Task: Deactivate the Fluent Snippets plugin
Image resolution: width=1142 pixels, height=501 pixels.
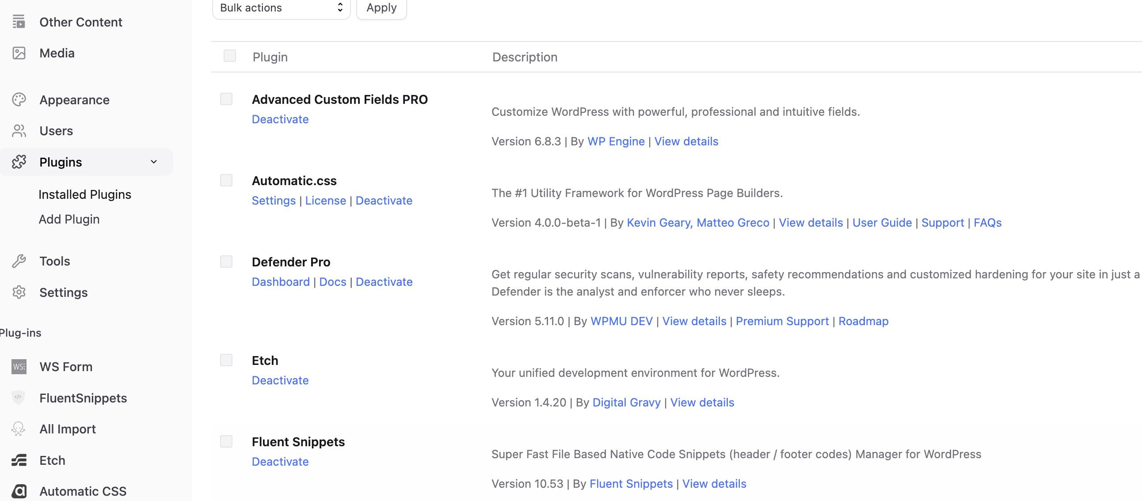Action: click(x=280, y=462)
